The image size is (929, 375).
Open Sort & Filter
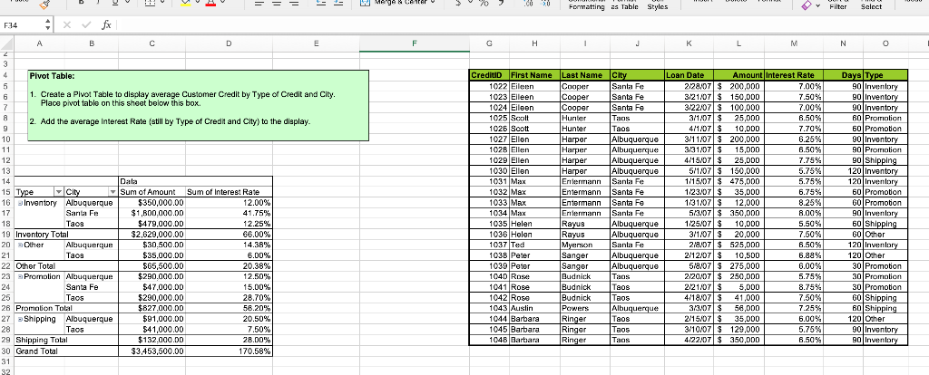837,5
